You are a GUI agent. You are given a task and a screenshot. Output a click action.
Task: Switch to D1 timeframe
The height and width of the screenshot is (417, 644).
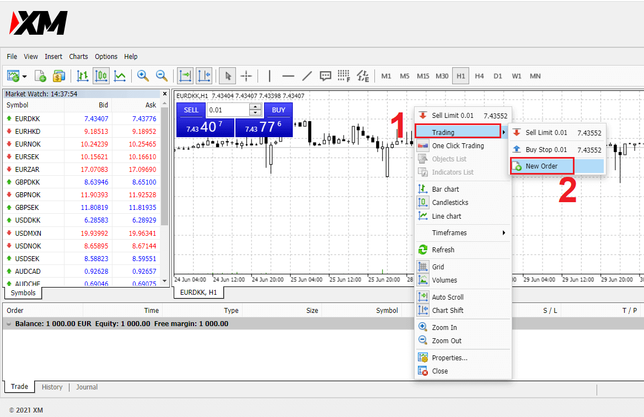click(x=498, y=76)
